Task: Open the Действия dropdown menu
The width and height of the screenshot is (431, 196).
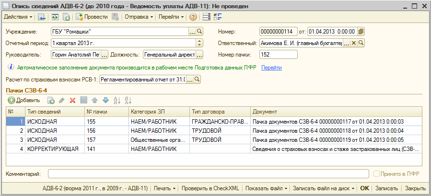Action: tap(18, 17)
